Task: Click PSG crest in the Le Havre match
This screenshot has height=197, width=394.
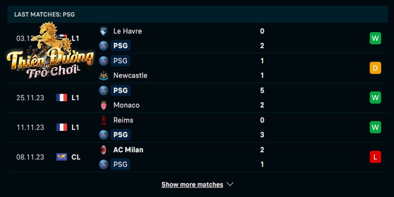Action: coord(103,46)
